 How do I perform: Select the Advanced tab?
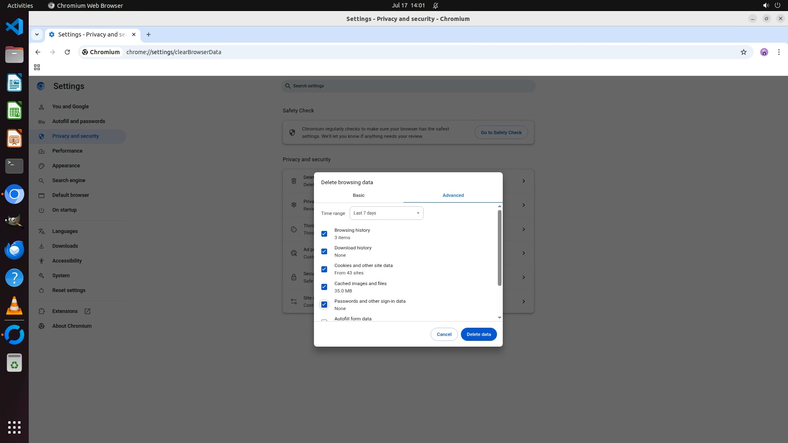tap(453, 195)
